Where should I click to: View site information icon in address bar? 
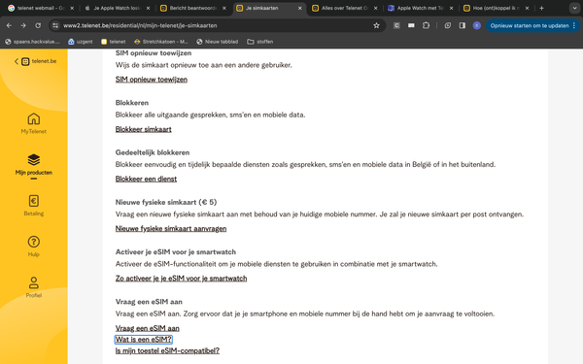coord(55,25)
